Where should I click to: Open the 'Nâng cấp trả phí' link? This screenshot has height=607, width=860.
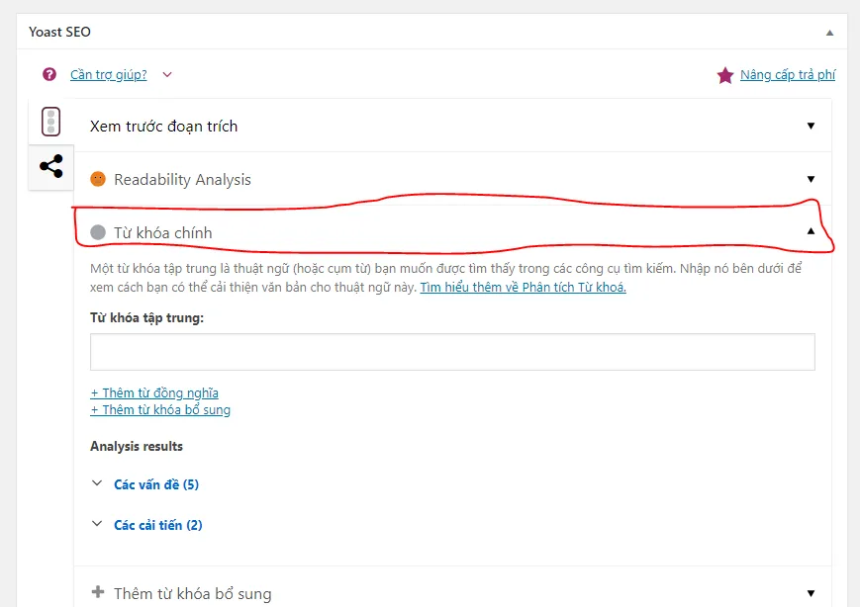pyautogui.click(x=788, y=74)
